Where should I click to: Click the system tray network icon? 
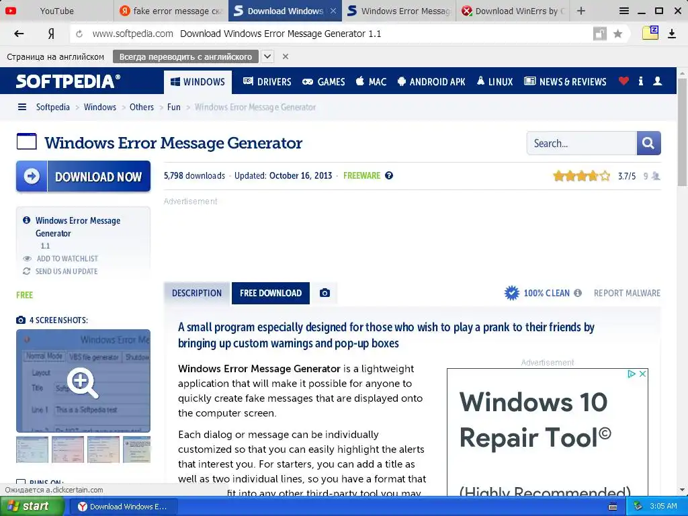click(x=638, y=507)
